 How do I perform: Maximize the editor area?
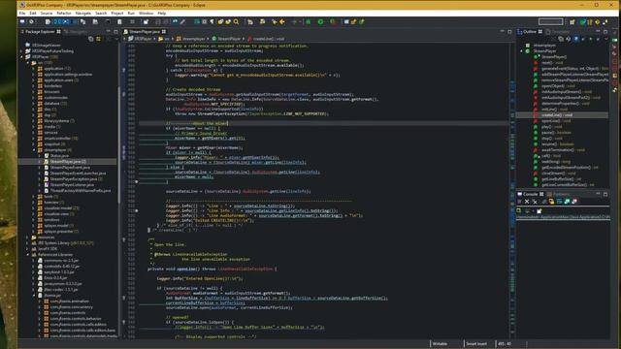509,31
